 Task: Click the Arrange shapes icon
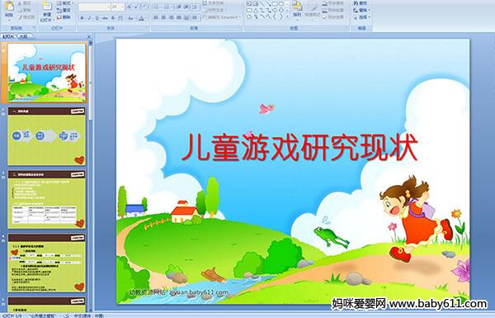click(x=297, y=9)
